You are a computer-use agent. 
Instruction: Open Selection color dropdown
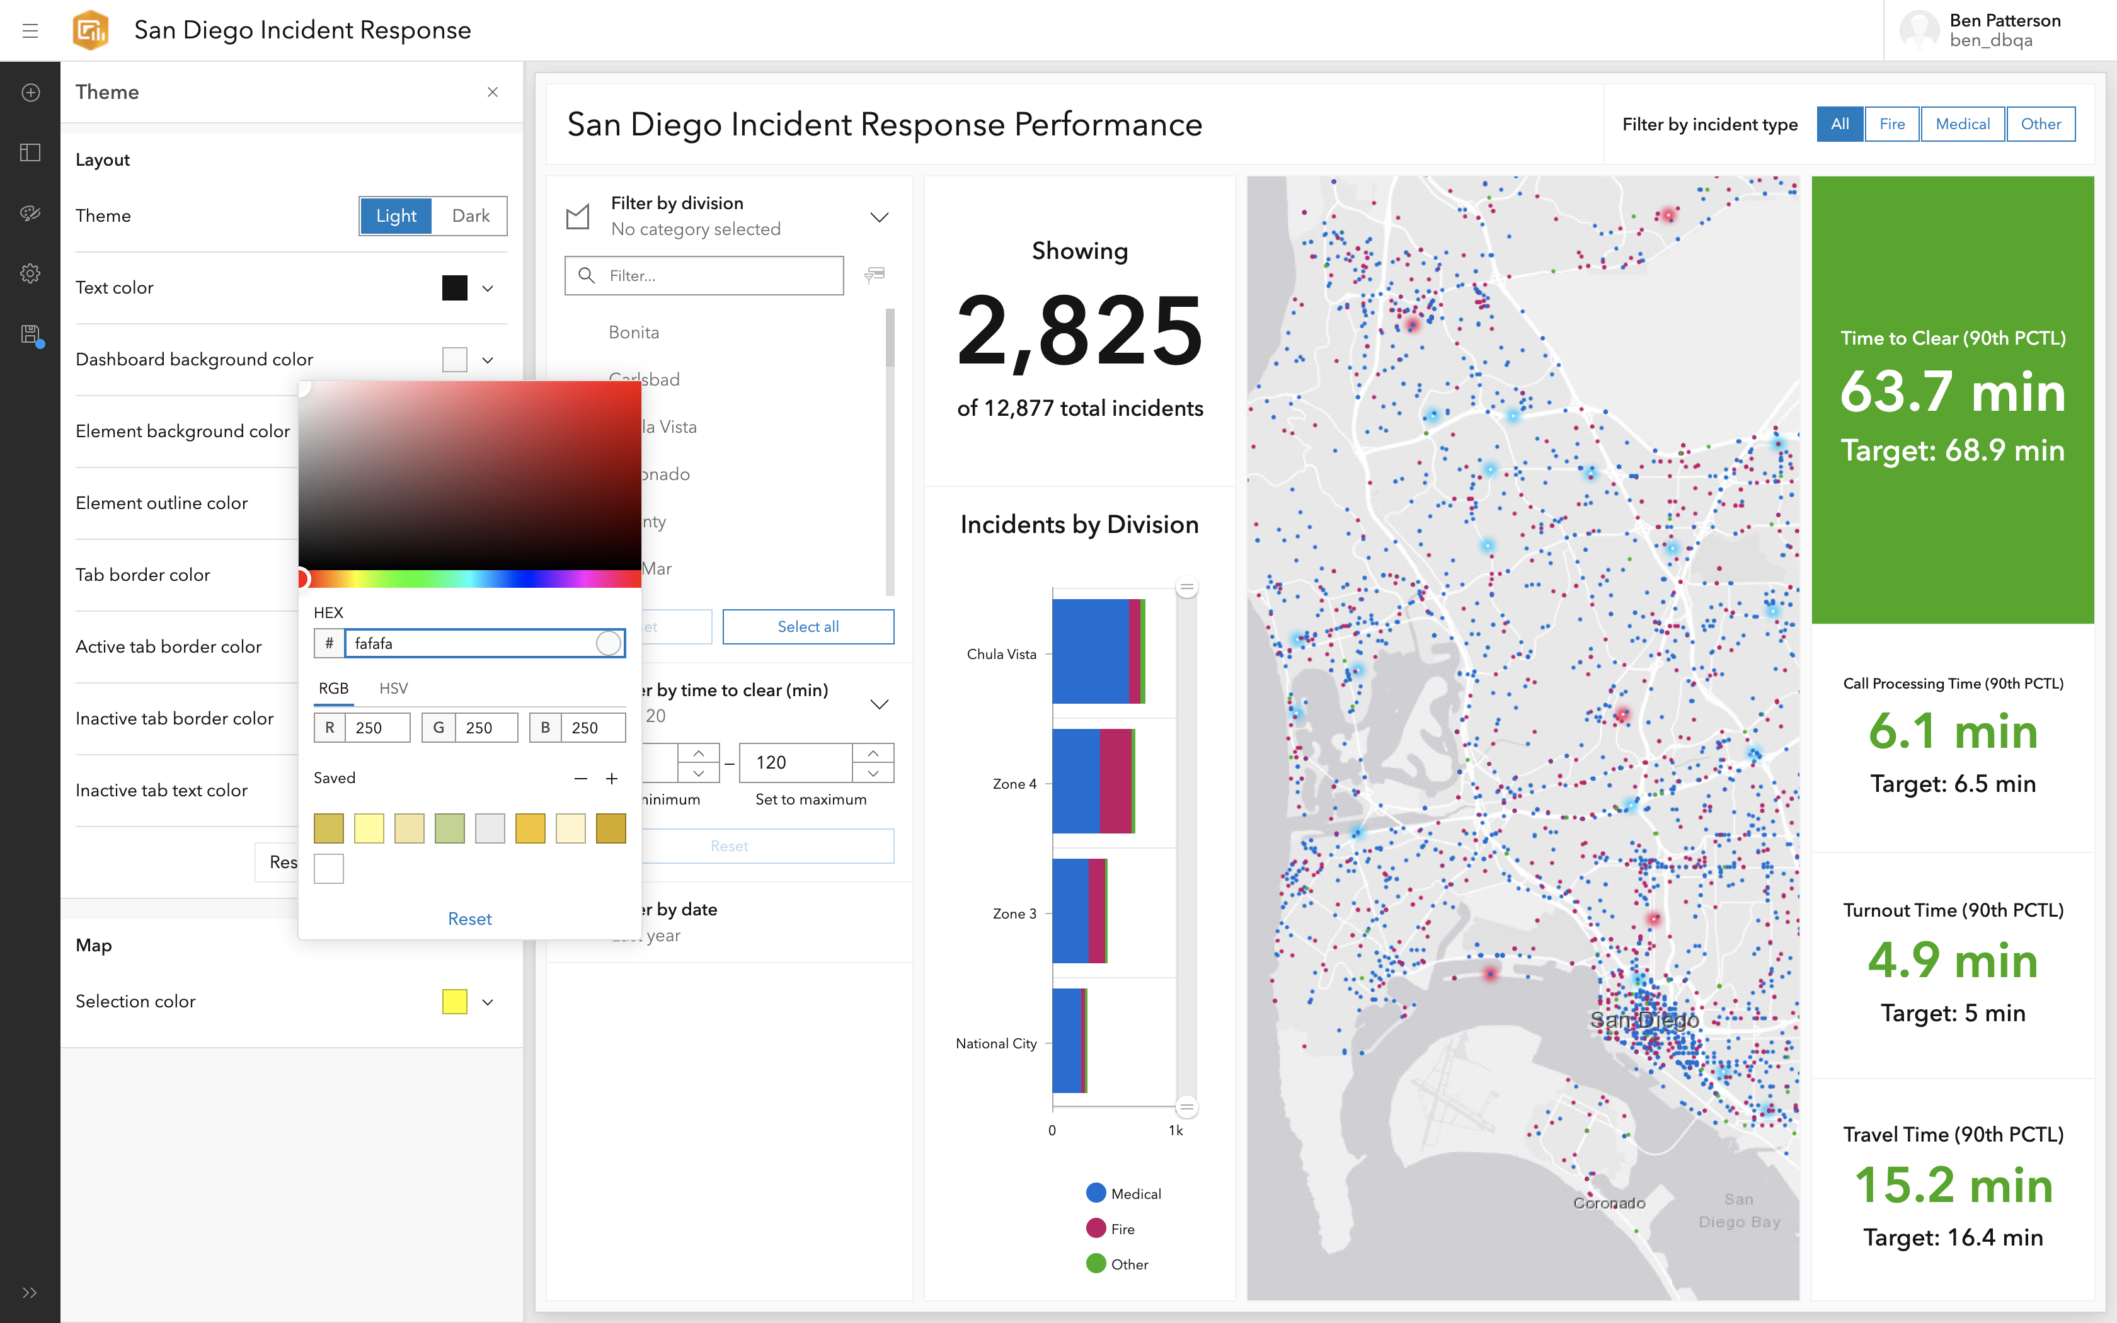pyautogui.click(x=488, y=1002)
